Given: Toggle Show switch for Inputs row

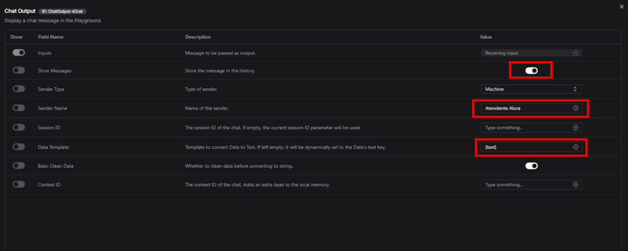Looking at the screenshot, I should tap(18, 53).
